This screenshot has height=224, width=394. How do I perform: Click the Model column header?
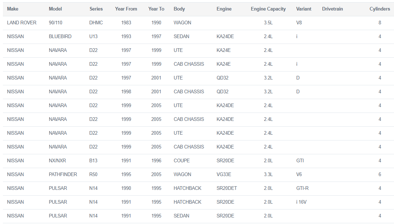pos(55,9)
